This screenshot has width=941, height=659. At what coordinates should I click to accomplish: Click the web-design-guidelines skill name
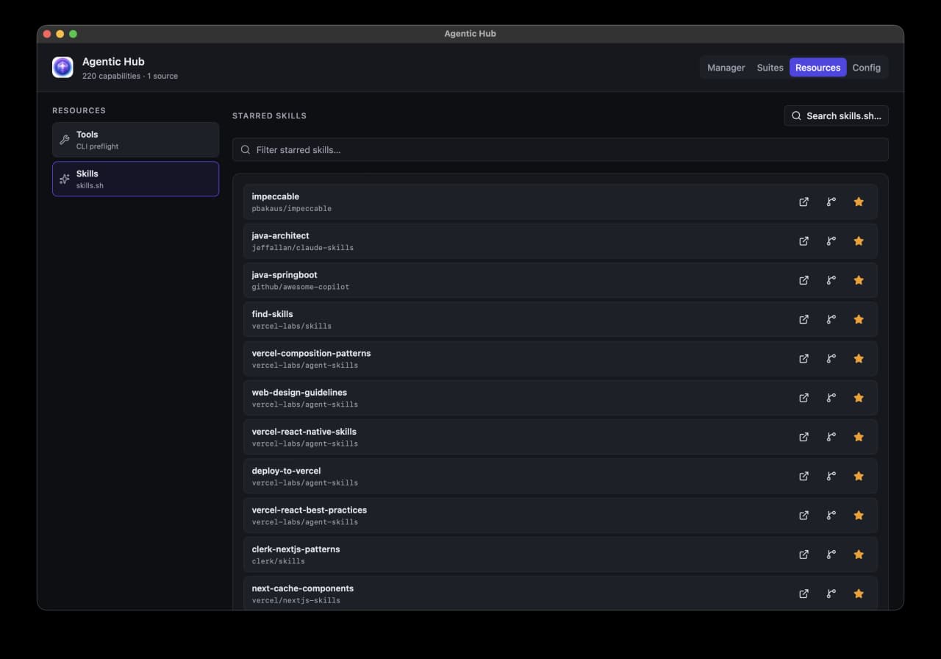[300, 392]
